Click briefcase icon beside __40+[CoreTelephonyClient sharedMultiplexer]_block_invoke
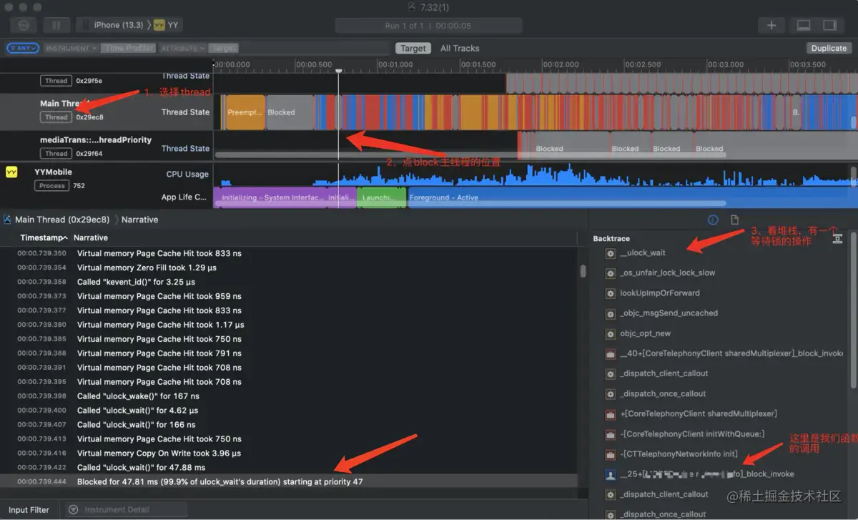This screenshot has height=520, width=858. click(611, 353)
